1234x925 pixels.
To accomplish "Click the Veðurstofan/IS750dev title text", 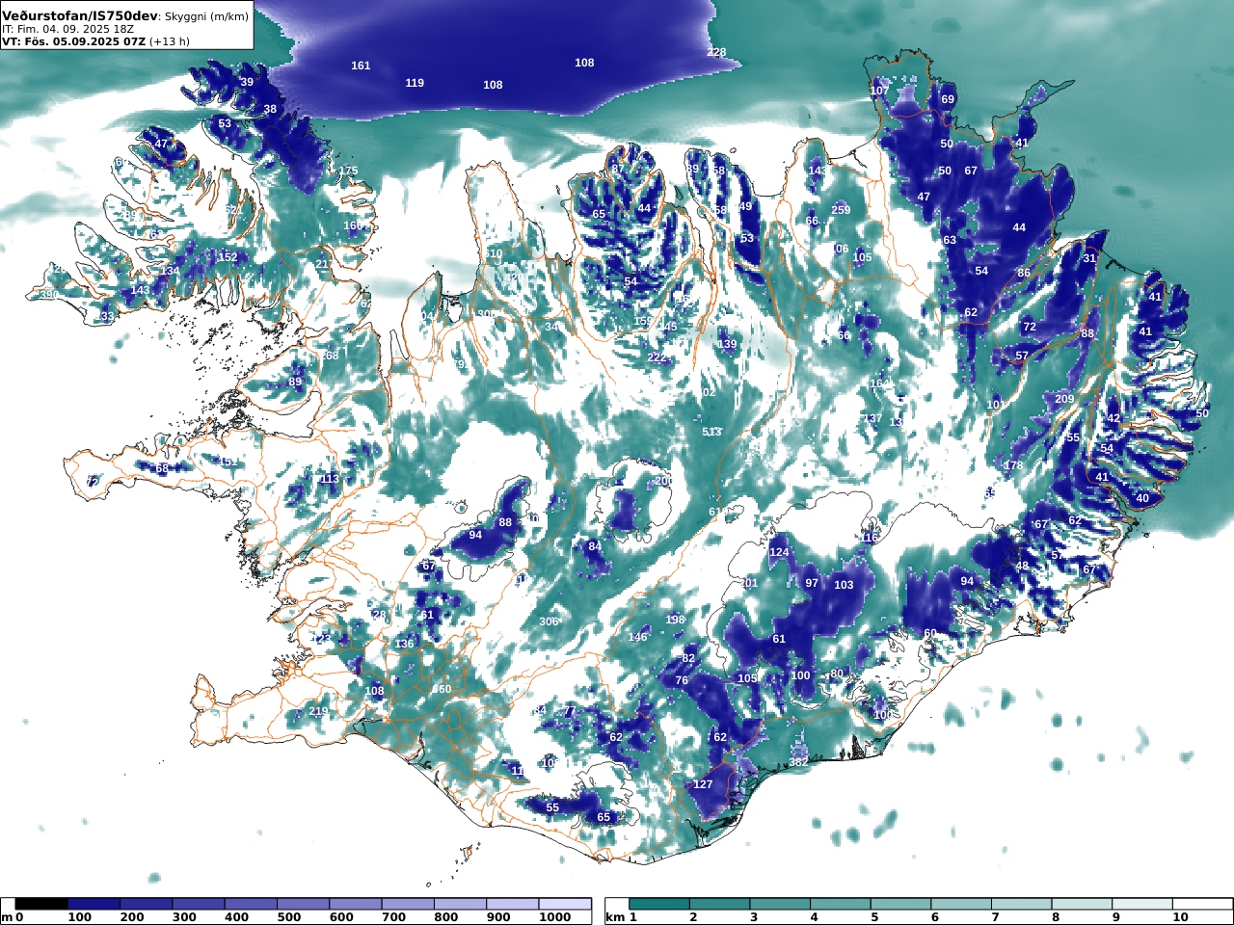I will click(80, 16).
